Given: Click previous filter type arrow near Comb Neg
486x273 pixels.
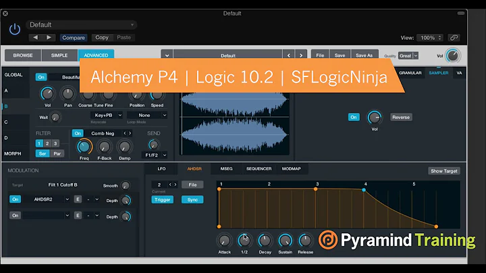Looking at the screenshot, I should pyautogui.click(x=125, y=133).
